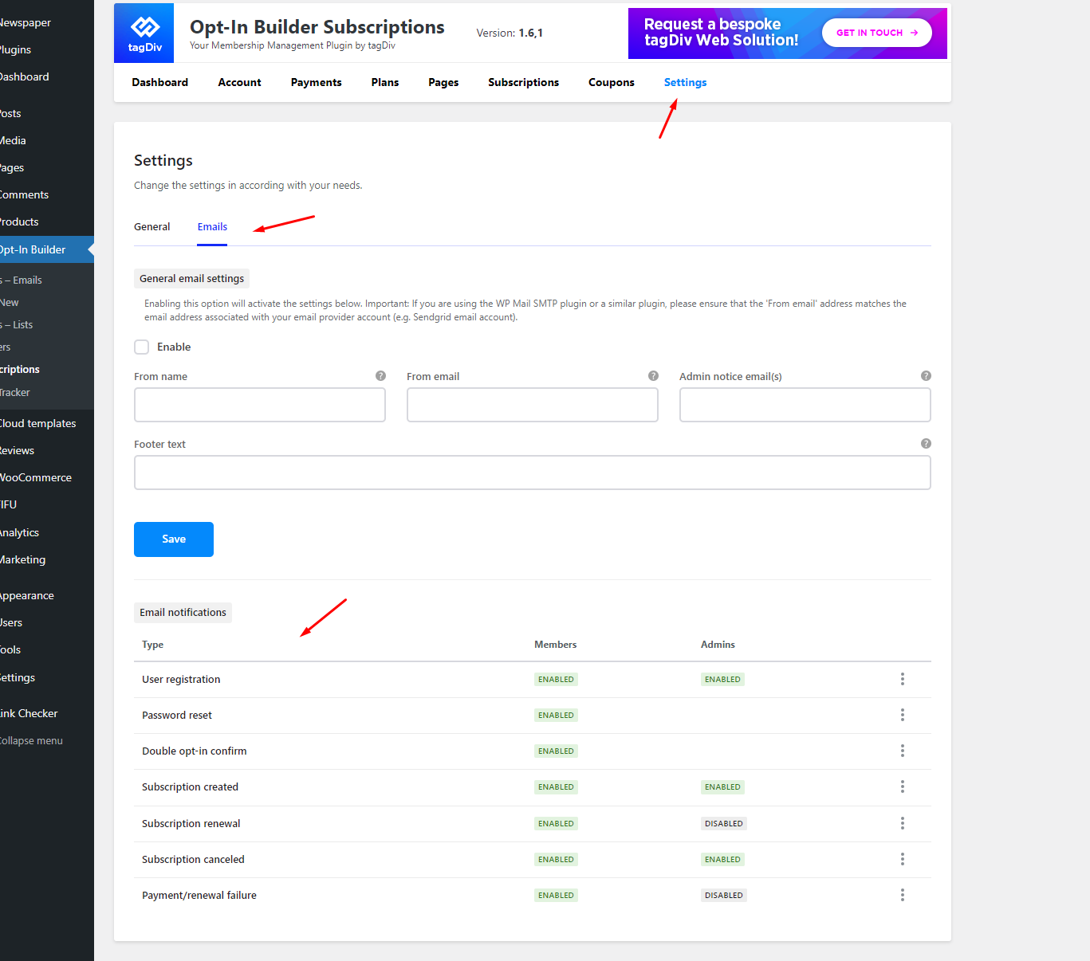The image size is (1090, 961).
Task: Click the 'General email settings' section label
Action: 191,278
